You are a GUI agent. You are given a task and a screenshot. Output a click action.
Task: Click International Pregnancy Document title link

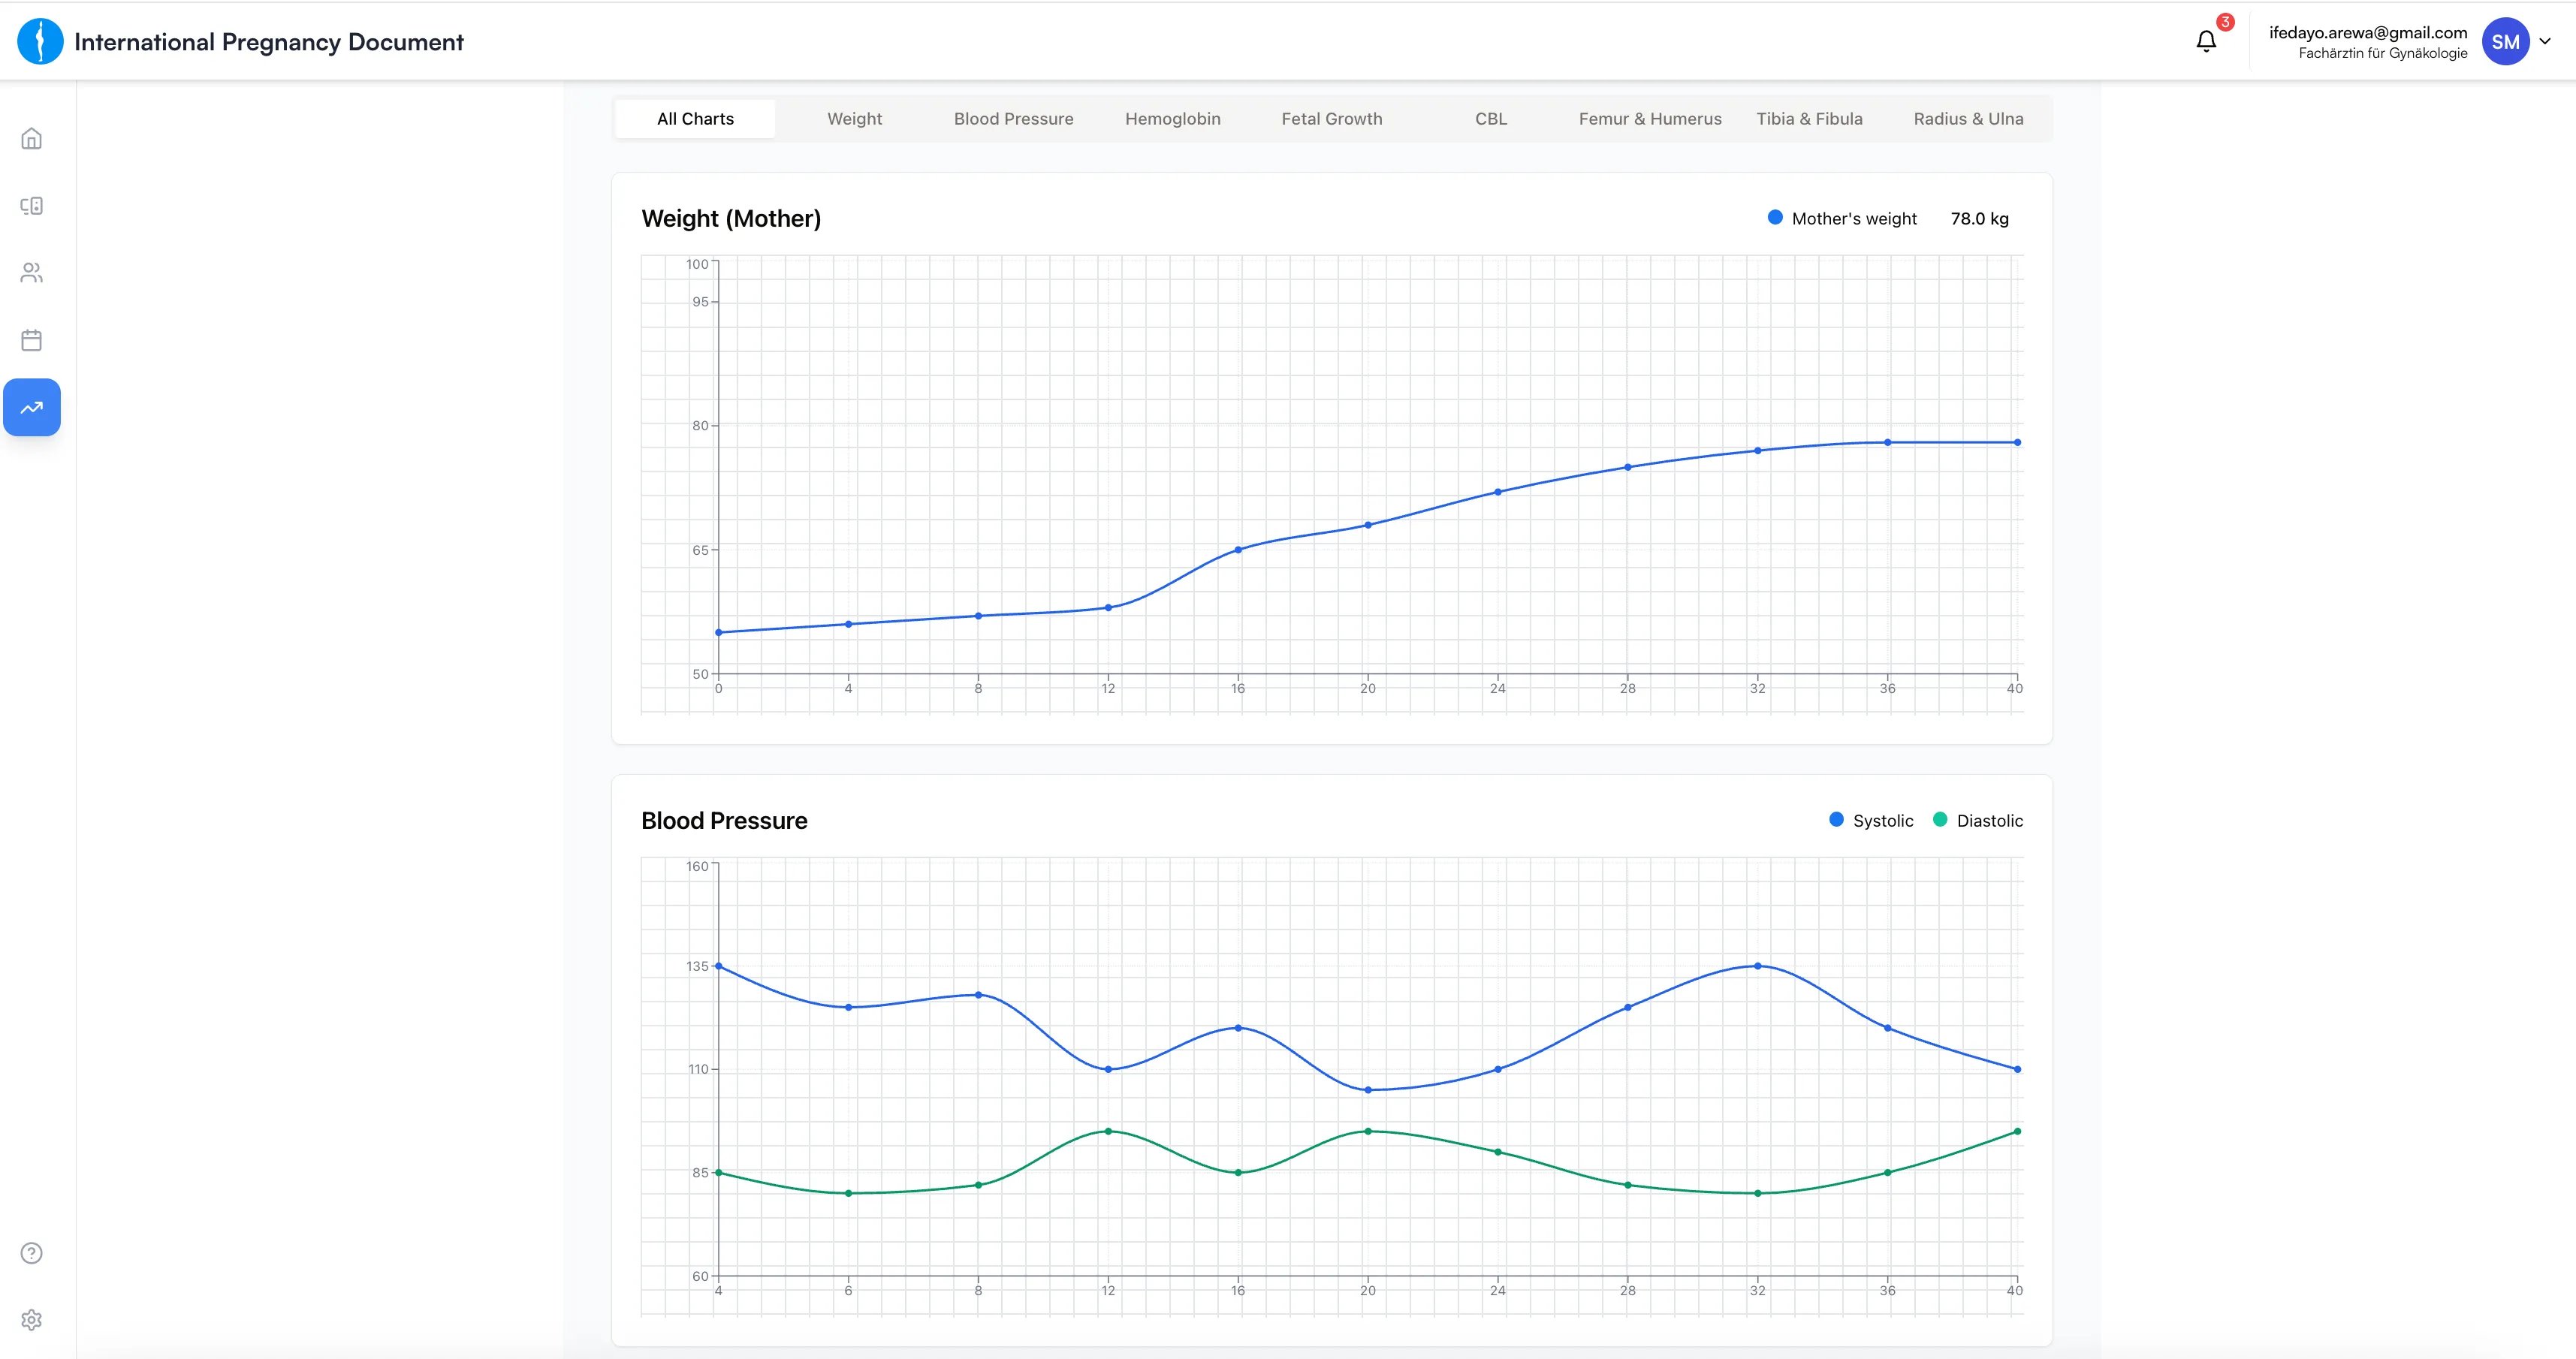coord(268,42)
